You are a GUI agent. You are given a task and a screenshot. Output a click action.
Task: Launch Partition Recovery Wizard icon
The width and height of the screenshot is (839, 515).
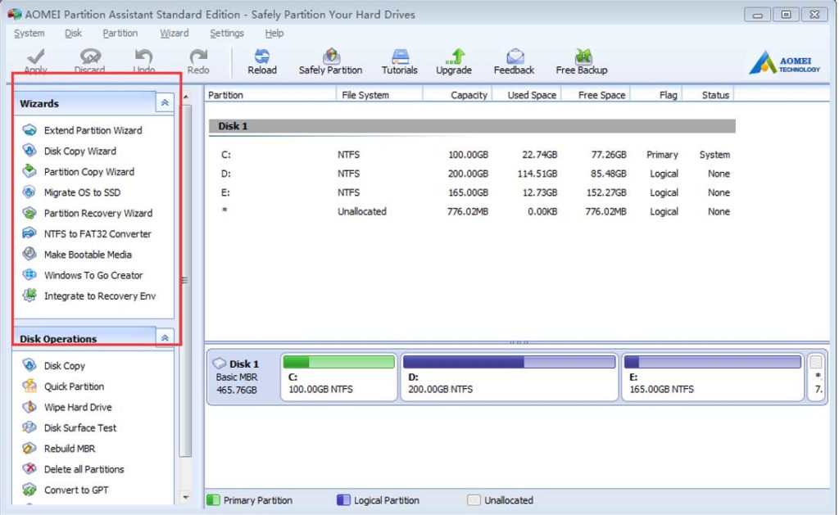point(29,213)
